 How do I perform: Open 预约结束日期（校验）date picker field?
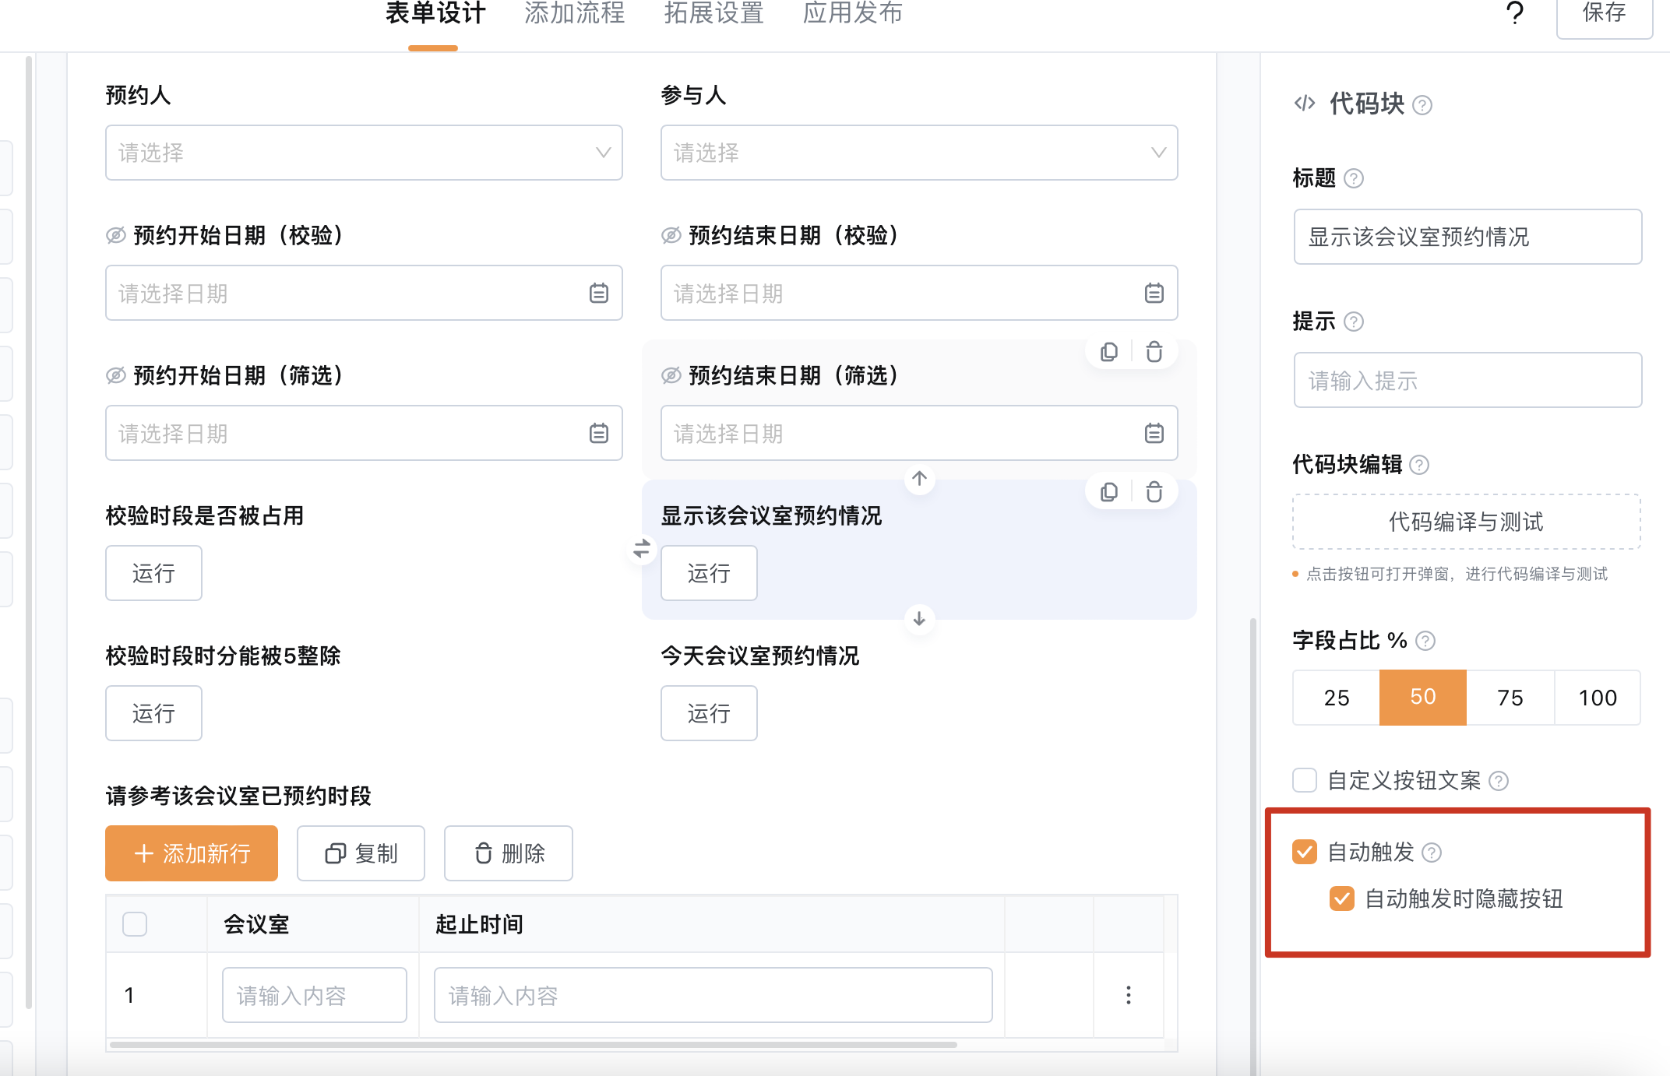pyautogui.click(x=919, y=293)
